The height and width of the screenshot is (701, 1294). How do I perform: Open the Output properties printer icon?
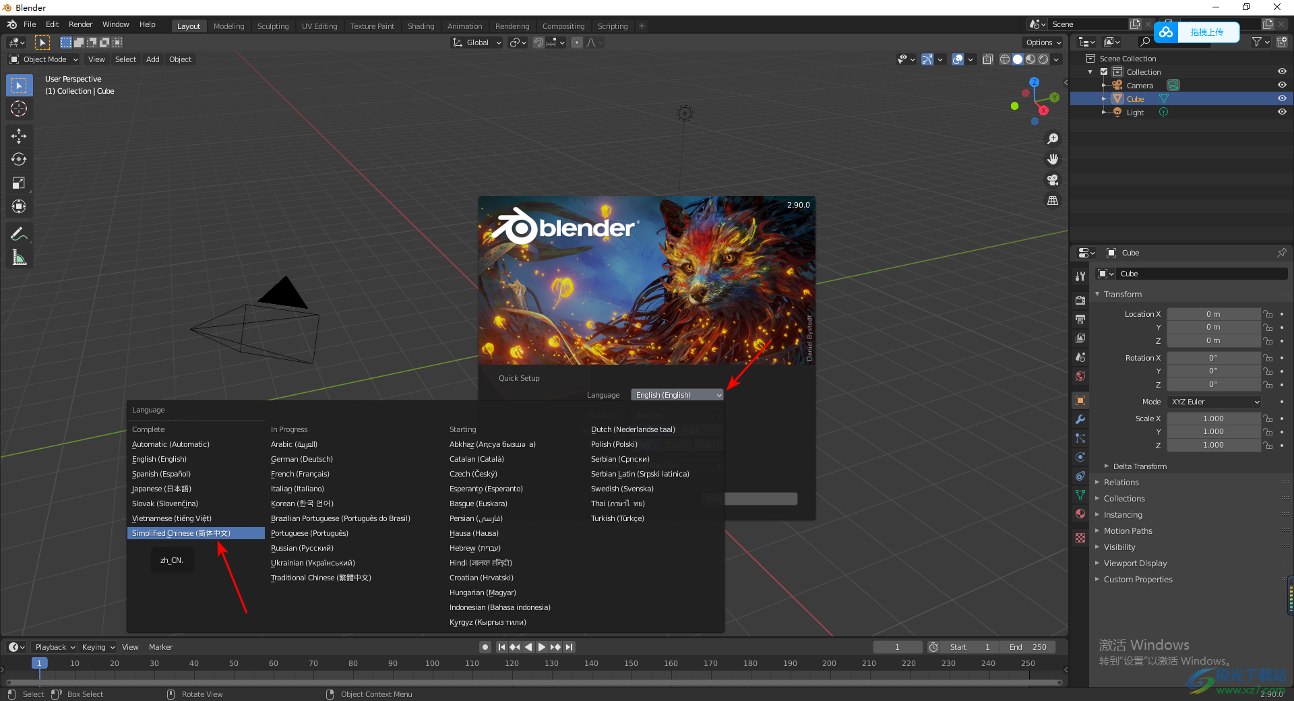tap(1080, 319)
